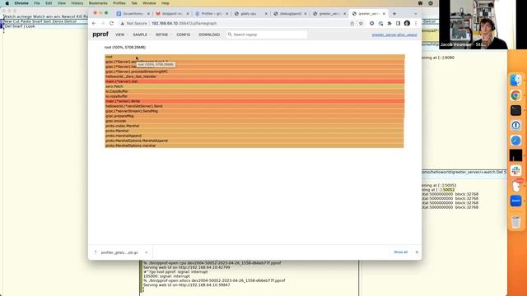
Task: Open the Trash in the Dock
Action: [516, 222]
